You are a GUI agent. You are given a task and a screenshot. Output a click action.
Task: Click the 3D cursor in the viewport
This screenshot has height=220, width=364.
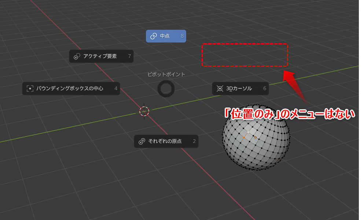(x=144, y=111)
